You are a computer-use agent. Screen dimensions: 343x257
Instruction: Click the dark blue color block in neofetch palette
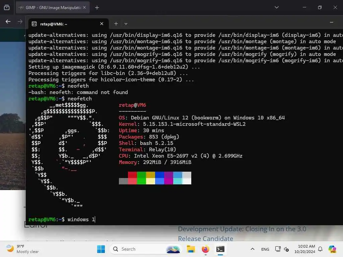tap(159, 175)
